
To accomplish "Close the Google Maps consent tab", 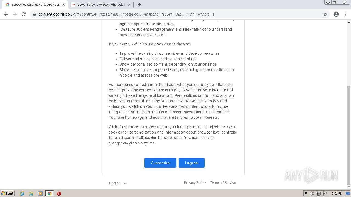I will click(x=63, y=5).
